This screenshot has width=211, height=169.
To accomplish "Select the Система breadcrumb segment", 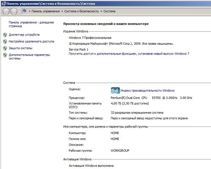I will coord(109,11).
